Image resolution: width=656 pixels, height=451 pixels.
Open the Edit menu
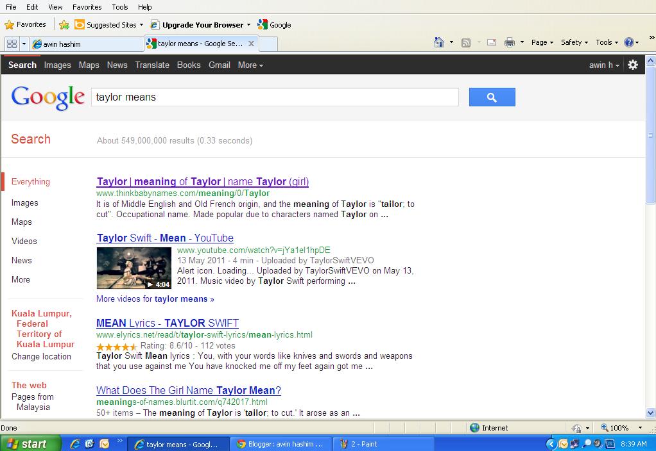[32, 7]
